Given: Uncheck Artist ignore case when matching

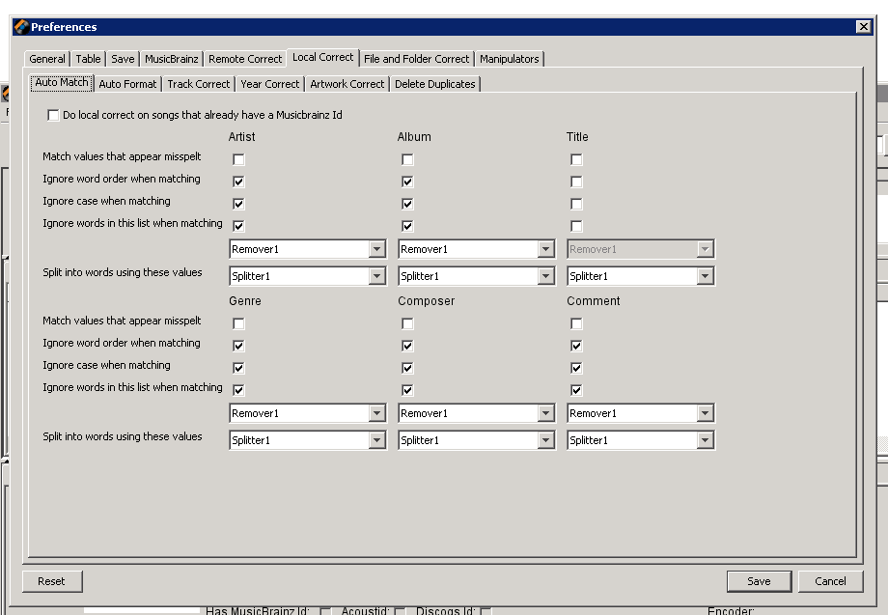Looking at the screenshot, I should point(238,204).
